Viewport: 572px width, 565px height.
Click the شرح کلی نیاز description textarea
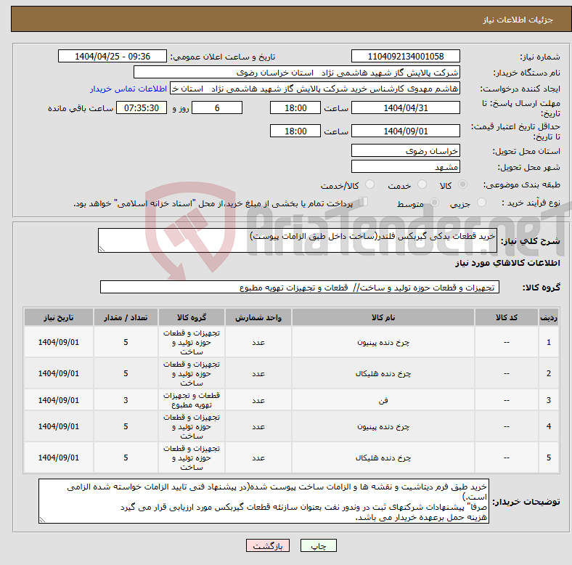point(298,240)
